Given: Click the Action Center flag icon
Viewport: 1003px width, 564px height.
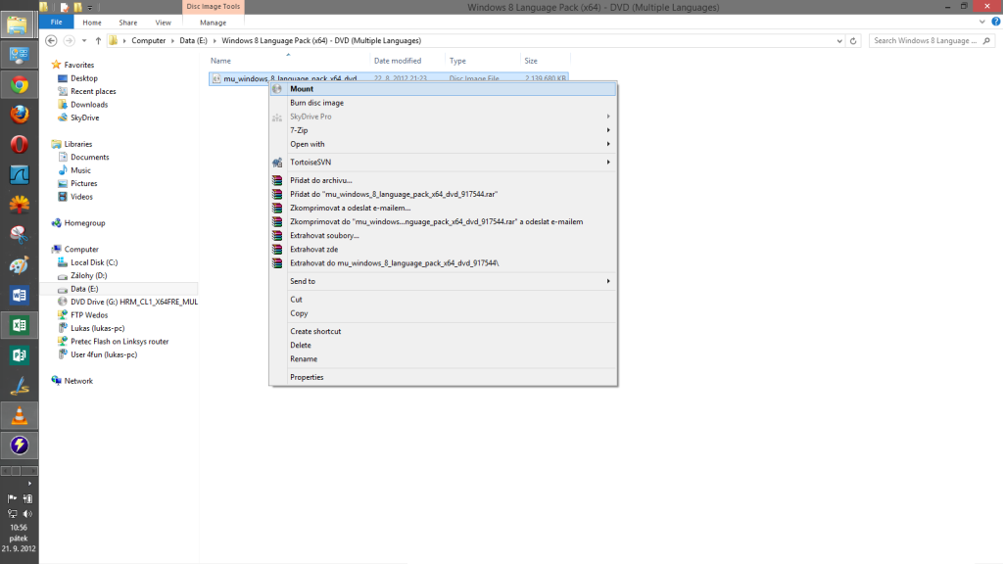Looking at the screenshot, I should coord(12,498).
